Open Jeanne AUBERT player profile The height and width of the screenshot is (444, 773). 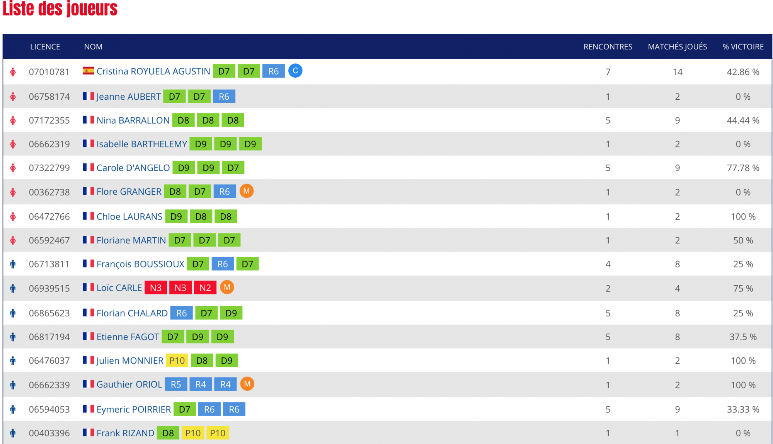point(129,97)
